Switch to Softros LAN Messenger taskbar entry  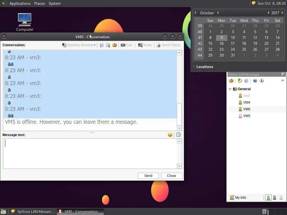pos(33,212)
